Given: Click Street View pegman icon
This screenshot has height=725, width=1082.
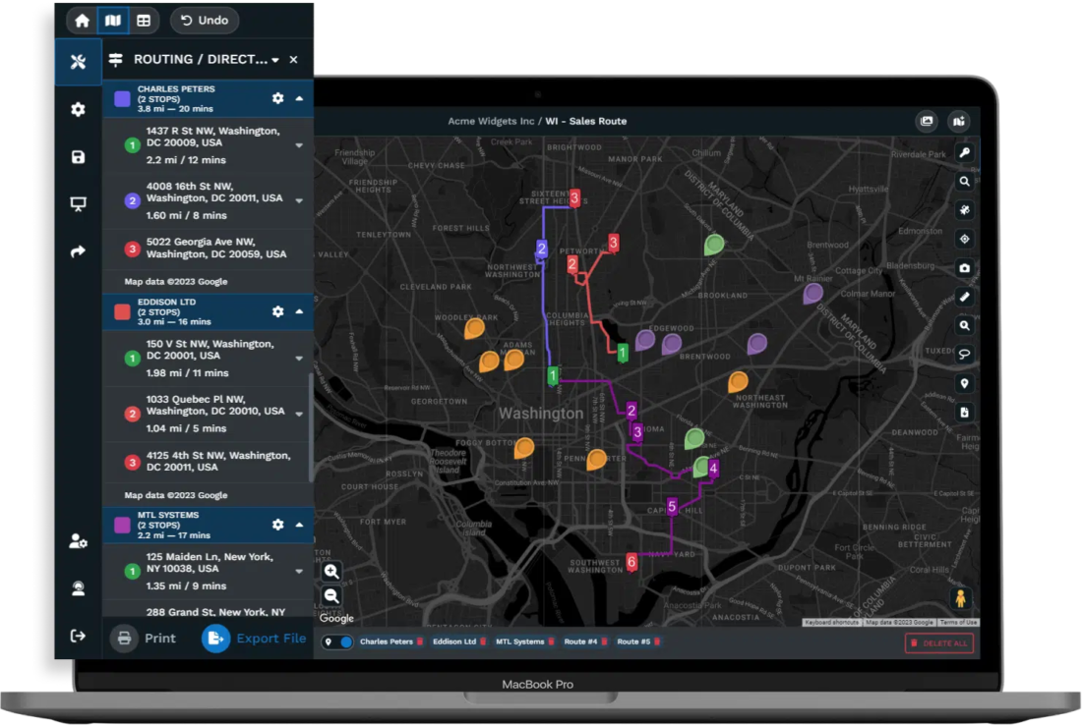Looking at the screenshot, I should [960, 597].
